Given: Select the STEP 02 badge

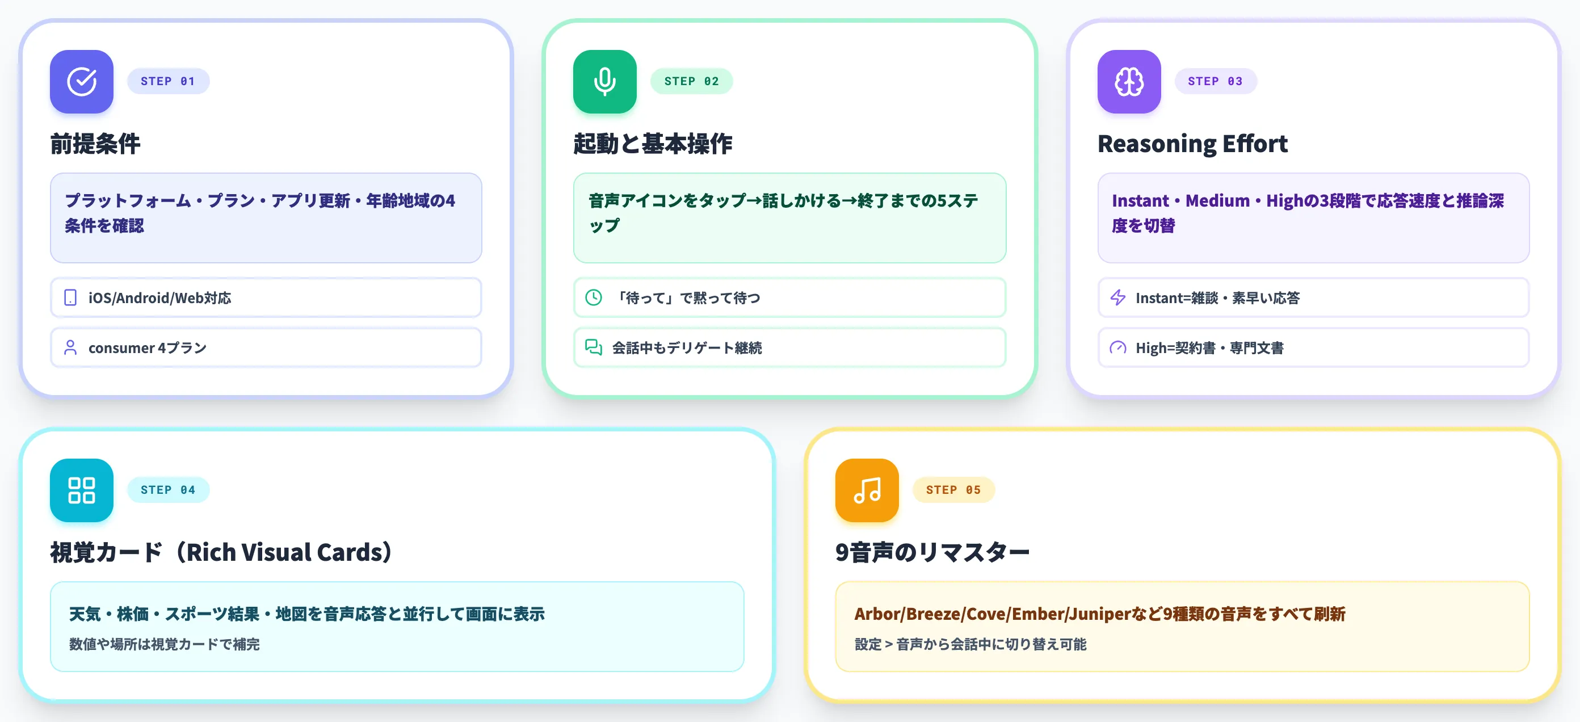Looking at the screenshot, I should (691, 81).
